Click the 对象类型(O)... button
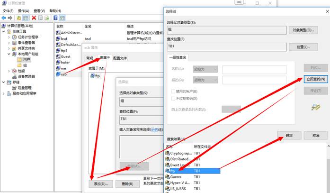The width and height of the screenshot is (330, 193). click(x=303, y=30)
